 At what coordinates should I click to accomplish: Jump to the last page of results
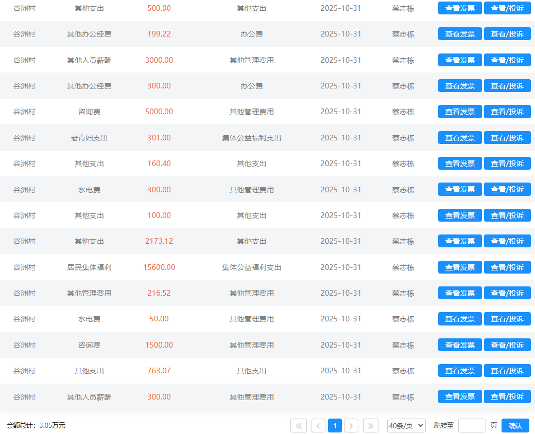pos(371,425)
